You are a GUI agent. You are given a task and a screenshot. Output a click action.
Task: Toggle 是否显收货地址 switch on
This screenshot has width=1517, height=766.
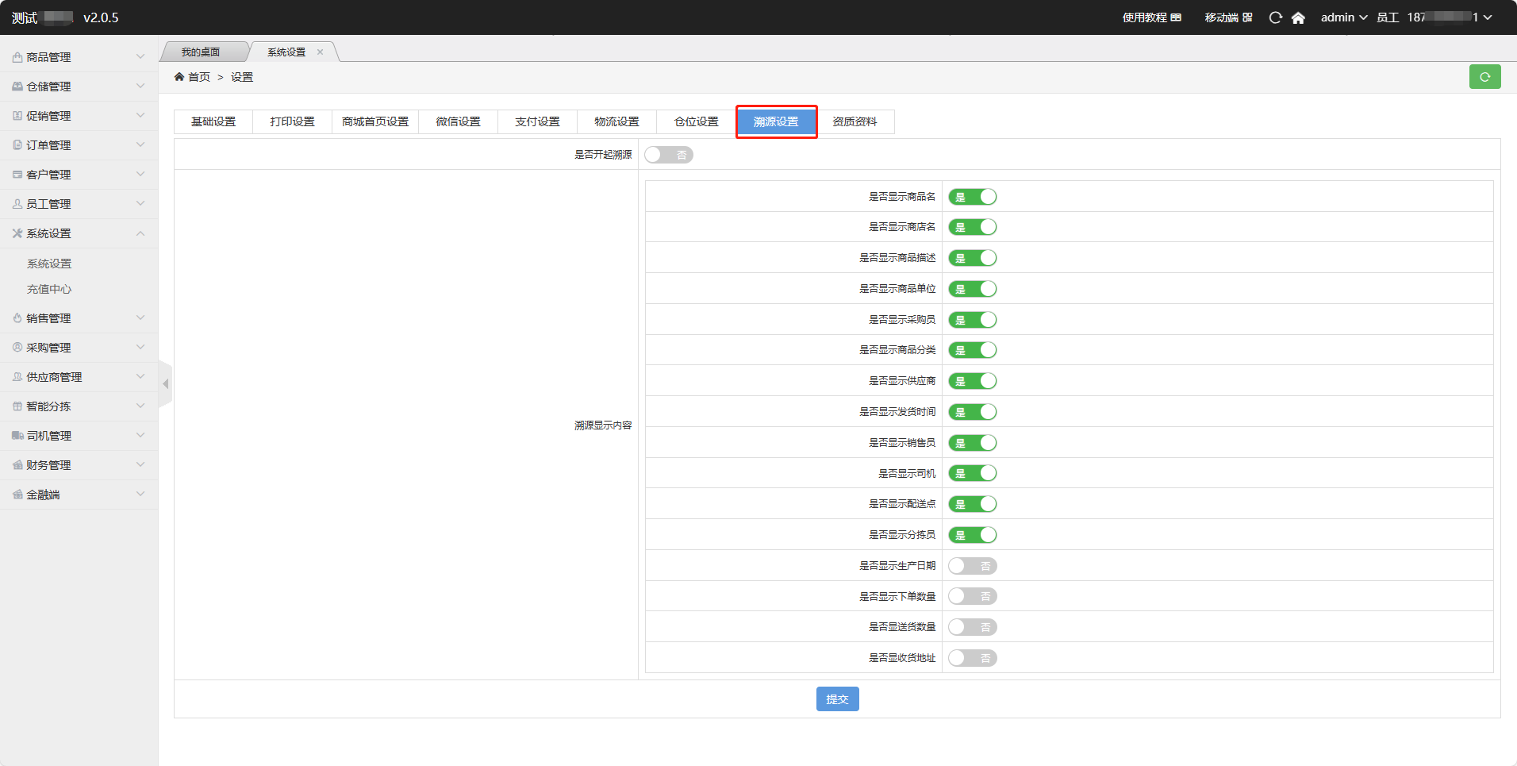[x=972, y=658]
